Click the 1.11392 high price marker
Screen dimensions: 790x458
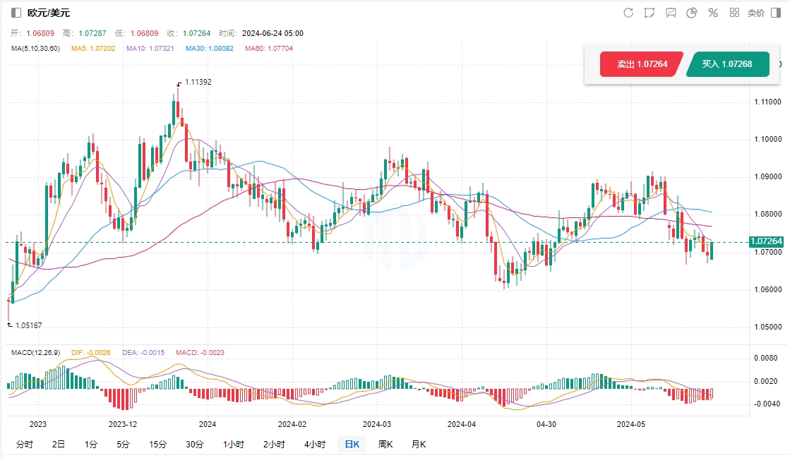click(x=198, y=82)
